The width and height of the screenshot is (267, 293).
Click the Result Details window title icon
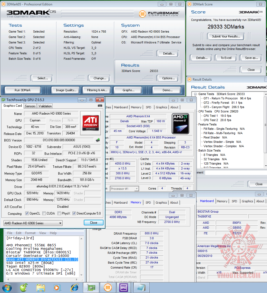tap(189, 79)
